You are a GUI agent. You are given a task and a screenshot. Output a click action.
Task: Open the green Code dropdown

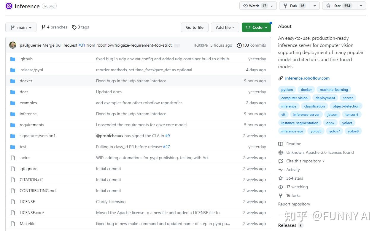pyautogui.click(x=256, y=27)
